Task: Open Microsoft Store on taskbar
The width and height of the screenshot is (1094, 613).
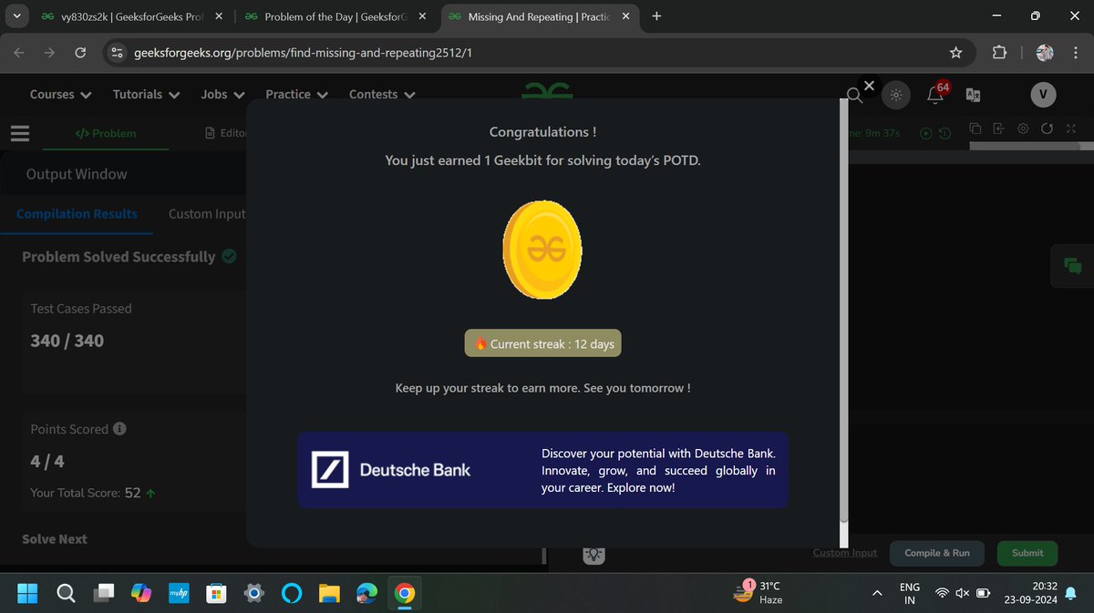Action: (216, 594)
